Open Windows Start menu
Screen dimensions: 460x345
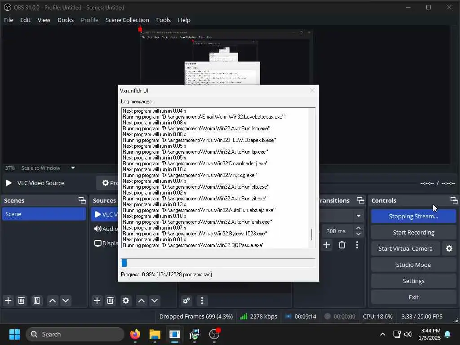14,334
